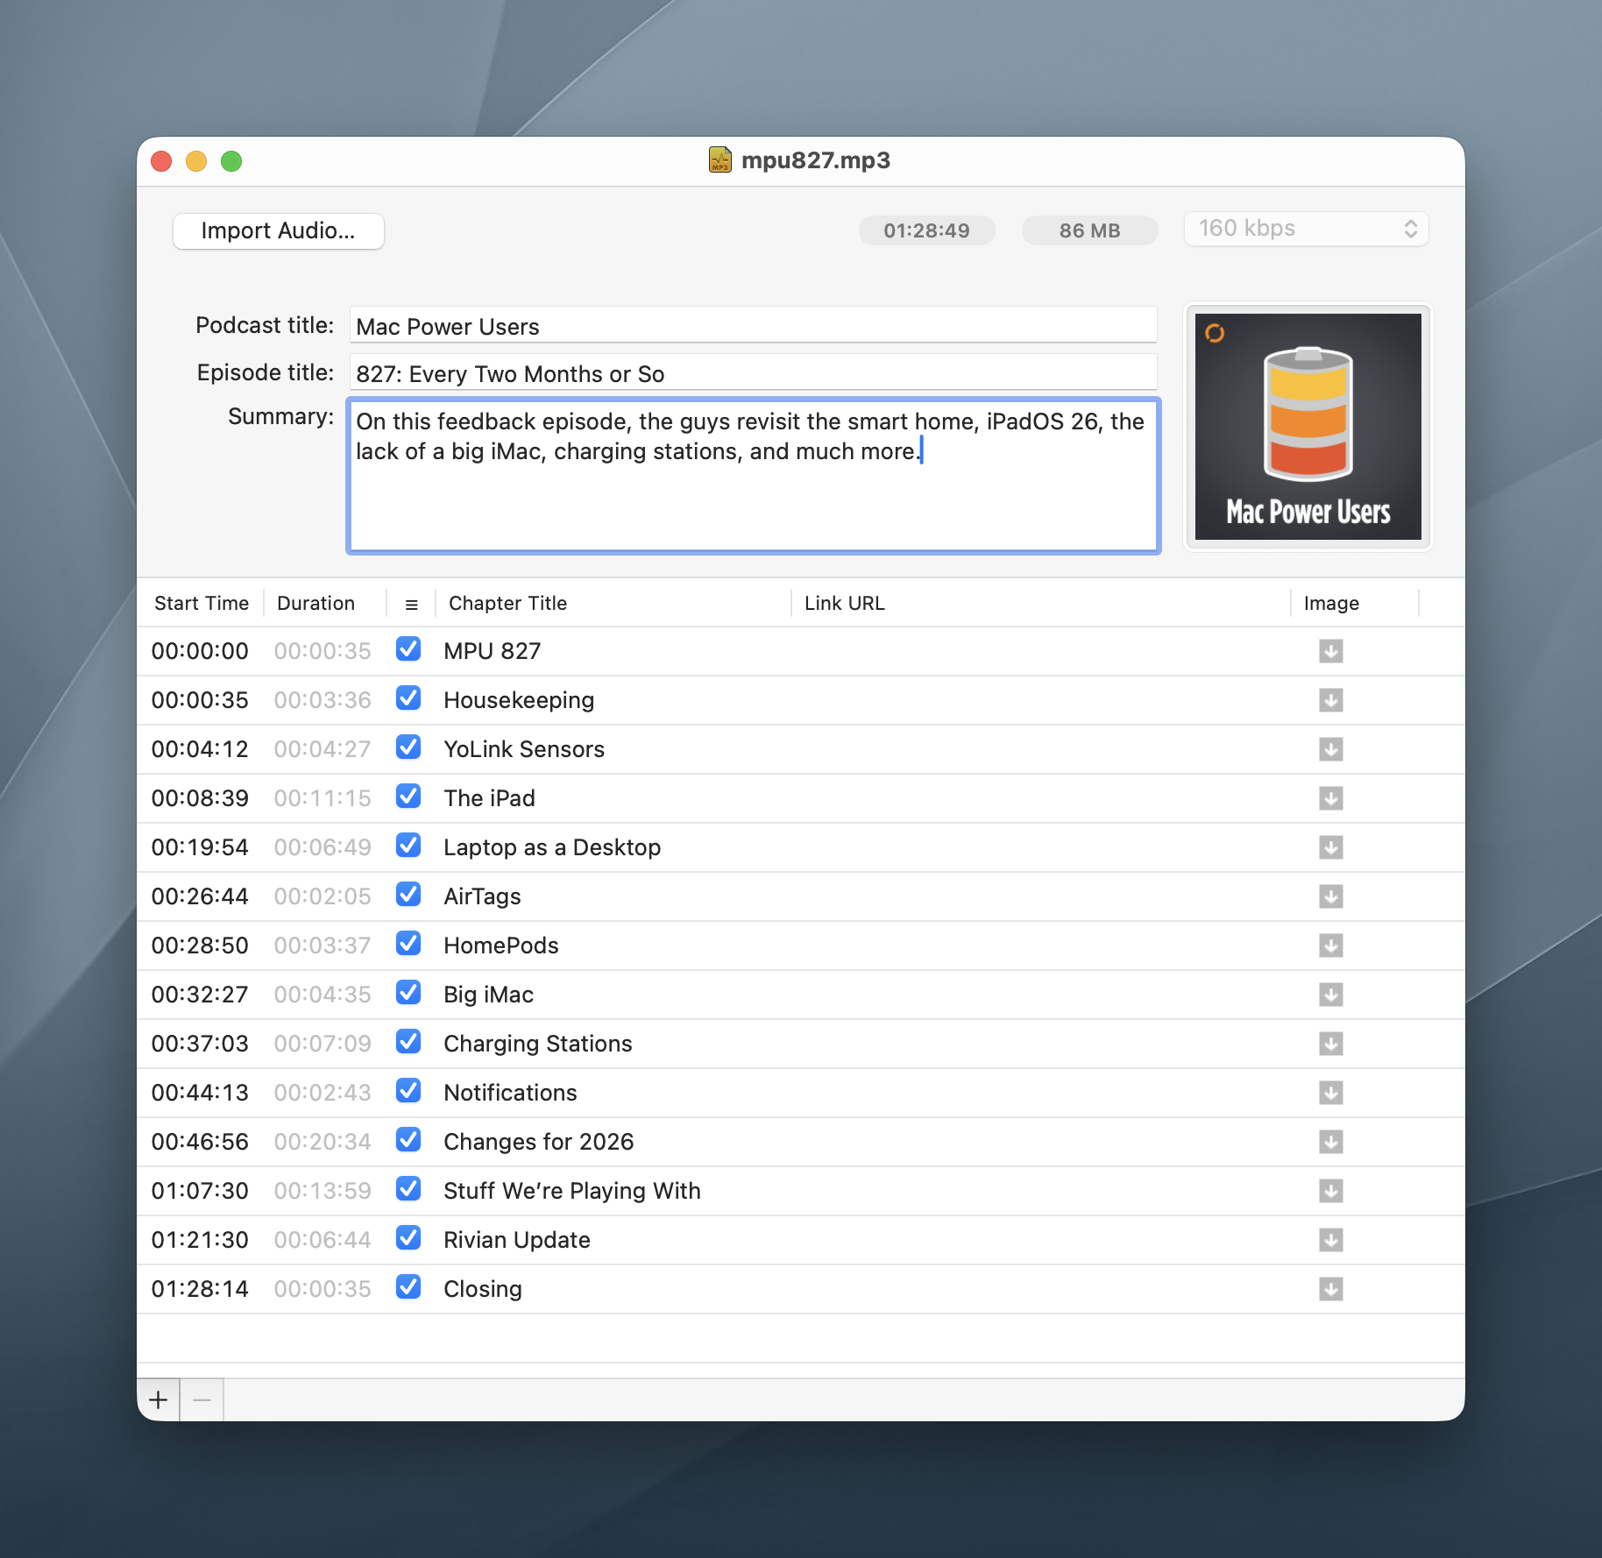
Task: Click image icon in YoLink Sensors row
Action: click(1330, 749)
